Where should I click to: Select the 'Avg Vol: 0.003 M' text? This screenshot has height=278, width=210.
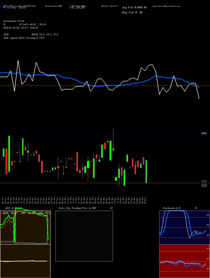click(134, 8)
